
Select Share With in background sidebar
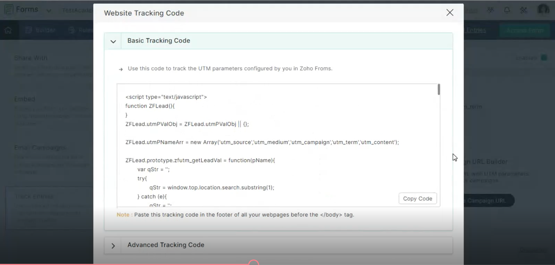(31, 58)
